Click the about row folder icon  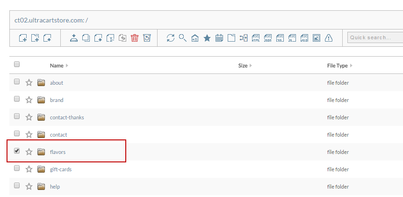(41, 82)
